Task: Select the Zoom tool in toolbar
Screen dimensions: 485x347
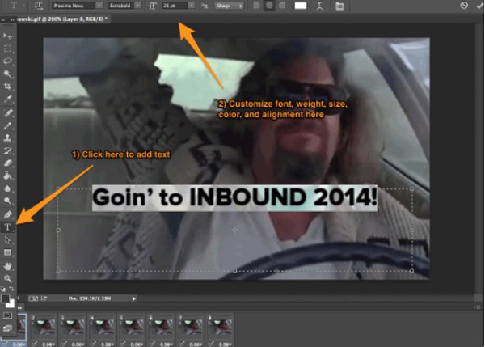Action: [7, 278]
